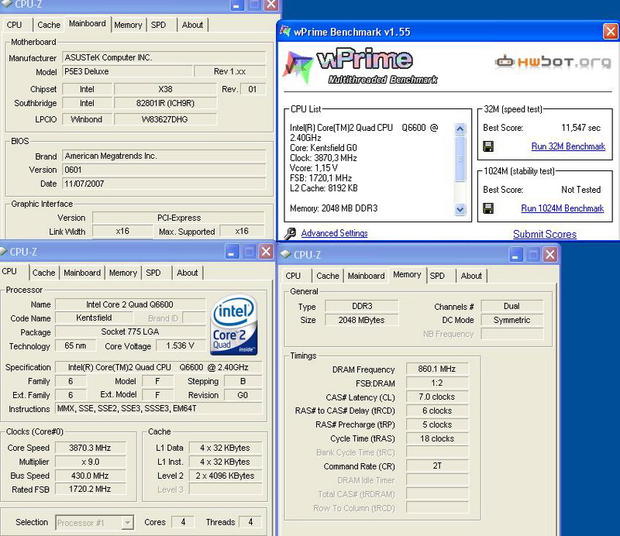This screenshot has height=536, width=620.
Task: Minimize the CPU-Z Memory window
Action: pos(515,255)
